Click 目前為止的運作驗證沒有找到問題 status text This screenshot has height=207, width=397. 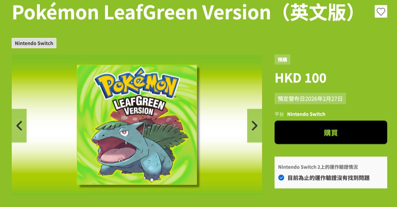pos(329,178)
